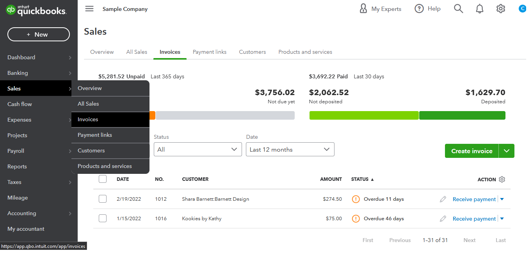Click Receive payment for invoice 1016

tap(474, 218)
